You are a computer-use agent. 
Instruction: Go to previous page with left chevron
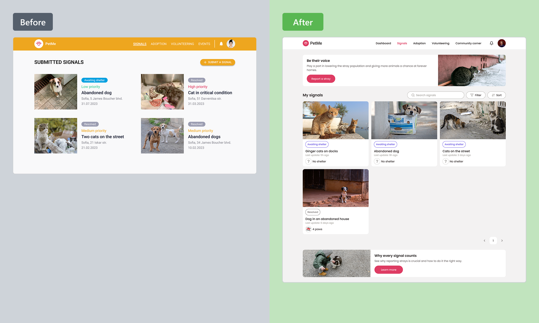click(x=484, y=241)
